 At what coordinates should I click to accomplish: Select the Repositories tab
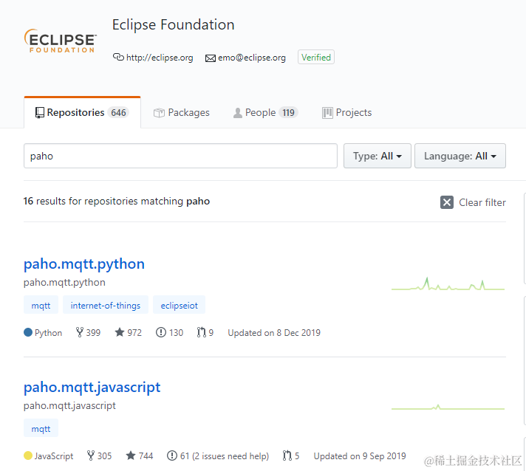coord(82,113)
